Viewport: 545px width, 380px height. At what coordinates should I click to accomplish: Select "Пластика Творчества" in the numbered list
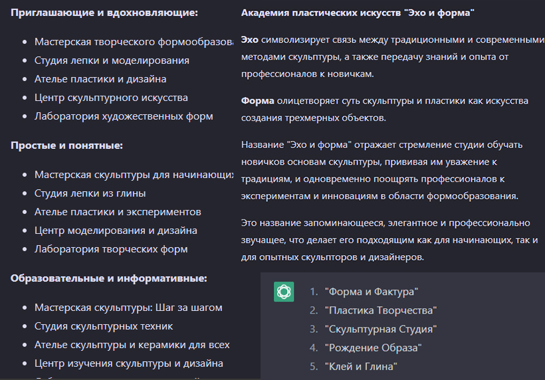380,310
